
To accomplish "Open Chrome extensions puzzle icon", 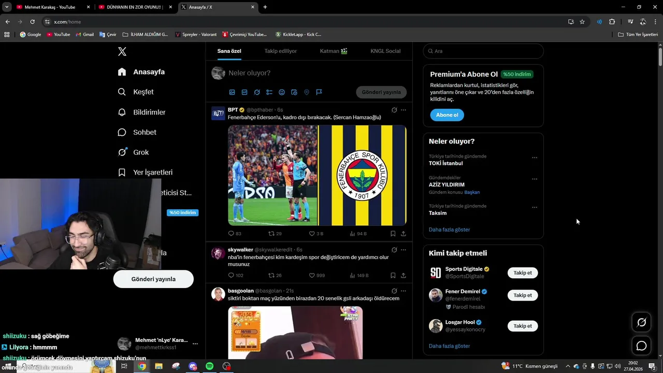I will coord(612,22).
